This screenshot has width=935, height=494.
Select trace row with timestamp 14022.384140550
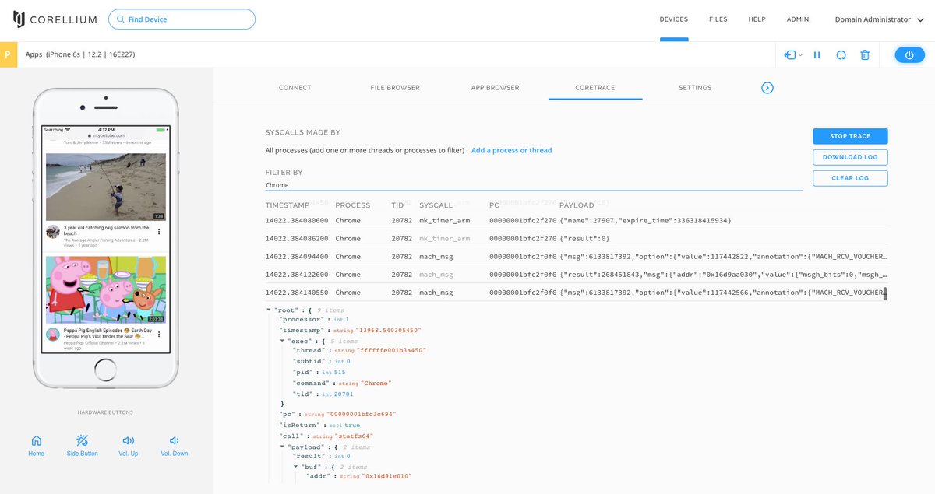576,293
